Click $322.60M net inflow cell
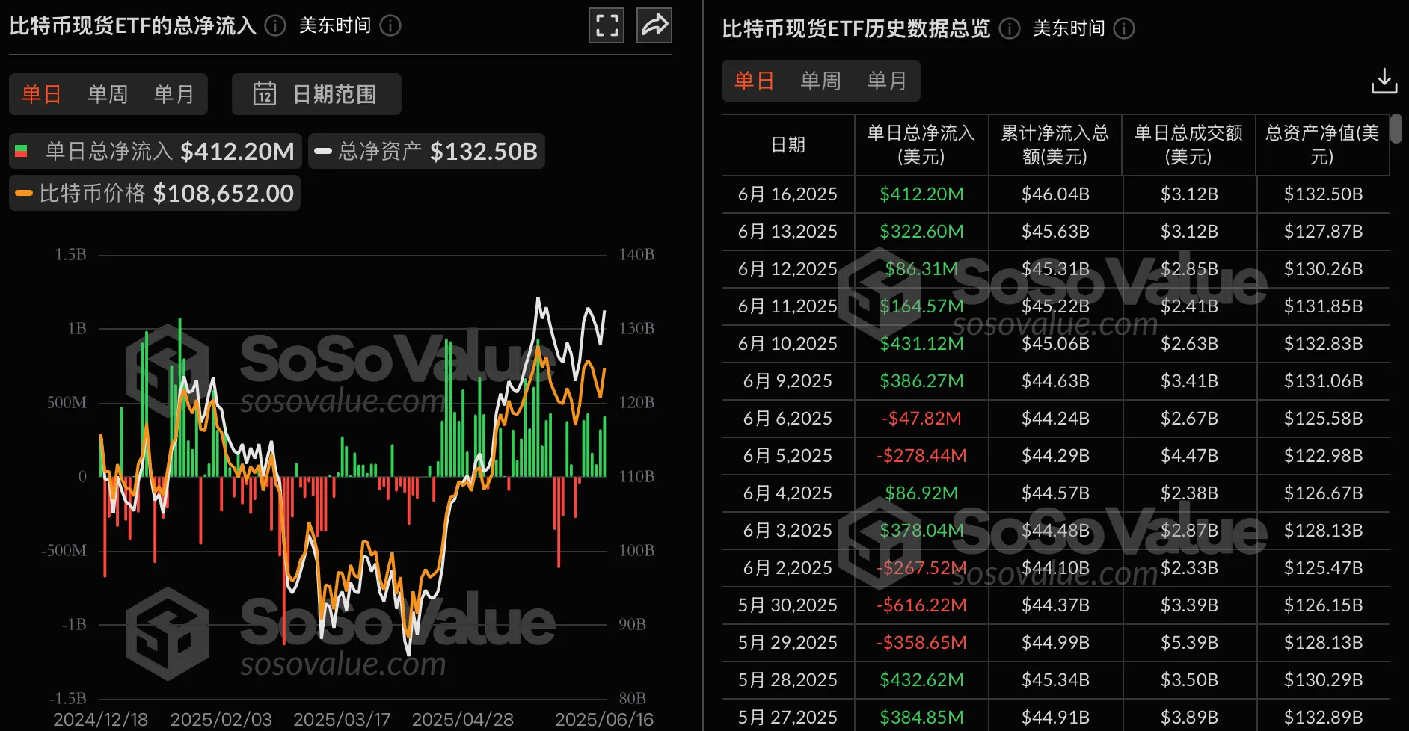The image size is (1409, 731). pos(921,232)
